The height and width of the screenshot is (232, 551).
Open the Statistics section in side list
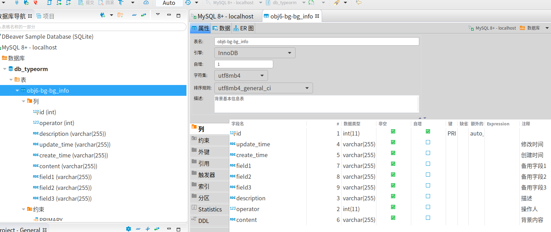coord(210,209)
